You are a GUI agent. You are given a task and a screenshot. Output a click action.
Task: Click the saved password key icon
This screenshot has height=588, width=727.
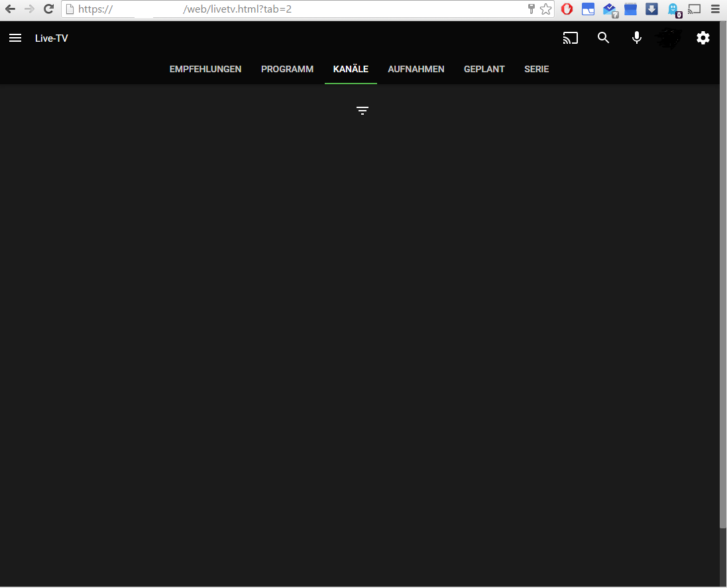click(x=531, y=9)
